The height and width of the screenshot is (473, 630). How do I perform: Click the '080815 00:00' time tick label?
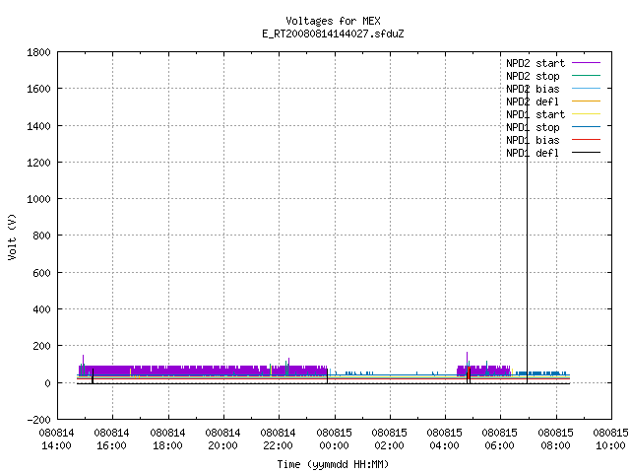334,439
